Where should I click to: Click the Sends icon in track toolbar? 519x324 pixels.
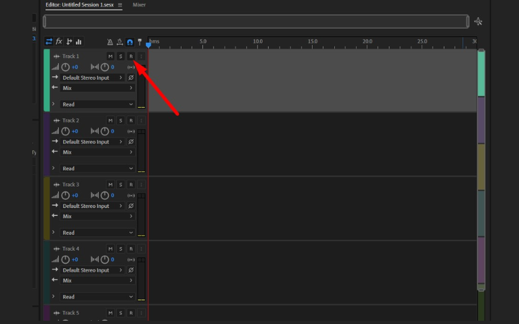click(69, 41)
